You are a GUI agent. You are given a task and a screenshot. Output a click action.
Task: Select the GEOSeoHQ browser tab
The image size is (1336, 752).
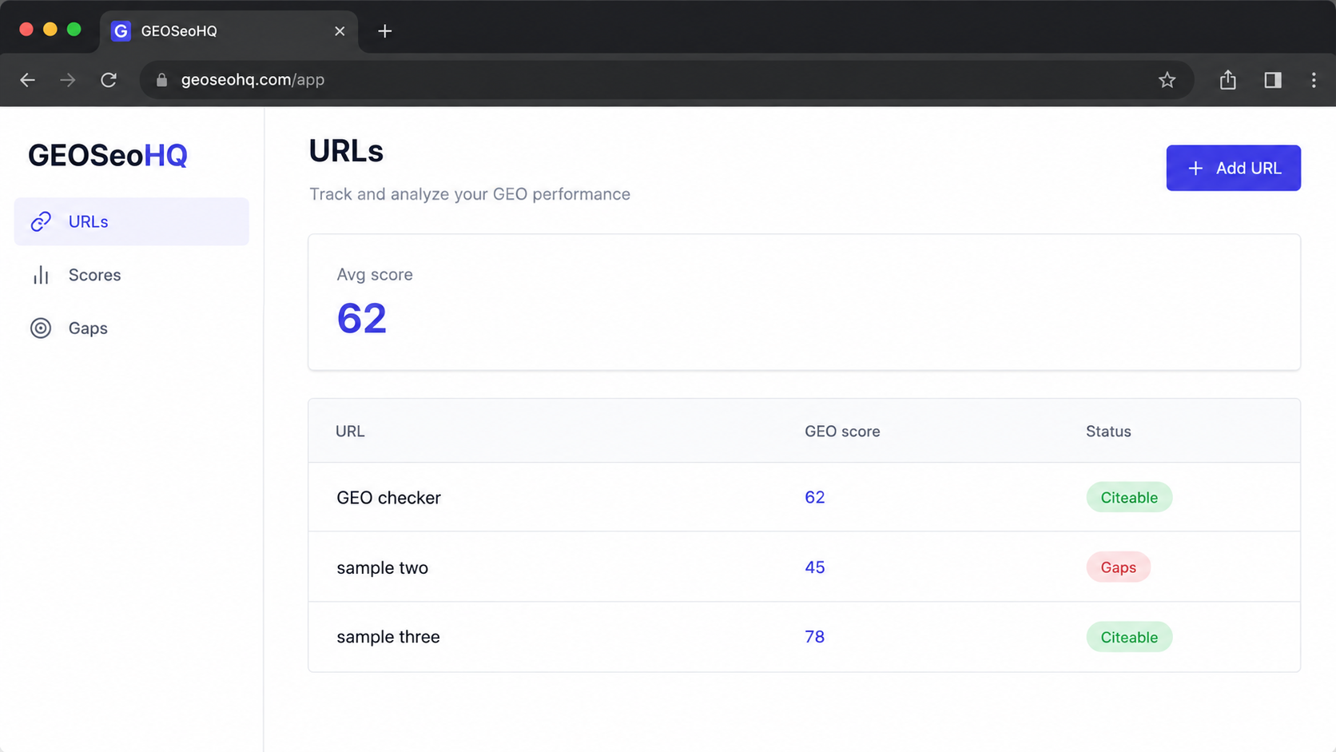(x=229, y=31)
